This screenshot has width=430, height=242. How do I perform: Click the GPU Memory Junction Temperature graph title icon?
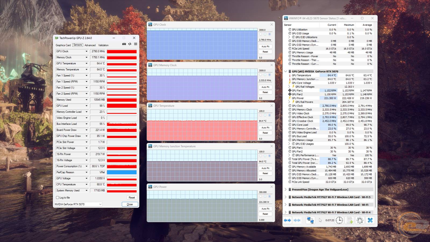pyautogui.click(x=150, y=146)
